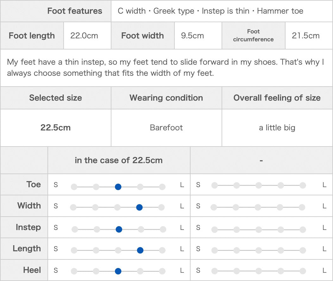Select the Barefoot wearing condition cell

coord(166,127)
